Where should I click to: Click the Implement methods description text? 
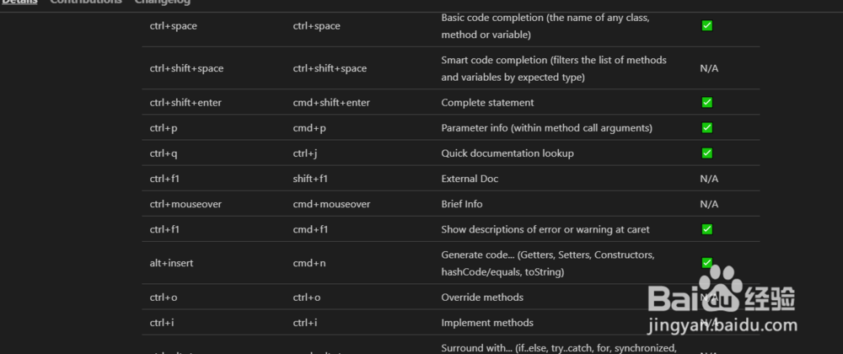tap(487, 323)
